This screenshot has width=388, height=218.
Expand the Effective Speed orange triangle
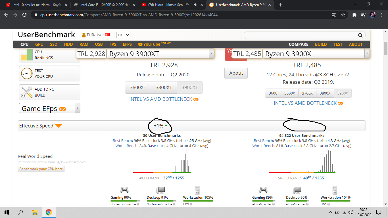point(59,126)
